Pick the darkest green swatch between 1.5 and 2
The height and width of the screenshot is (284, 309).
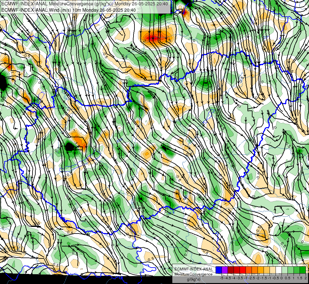(x=303, y=270)
